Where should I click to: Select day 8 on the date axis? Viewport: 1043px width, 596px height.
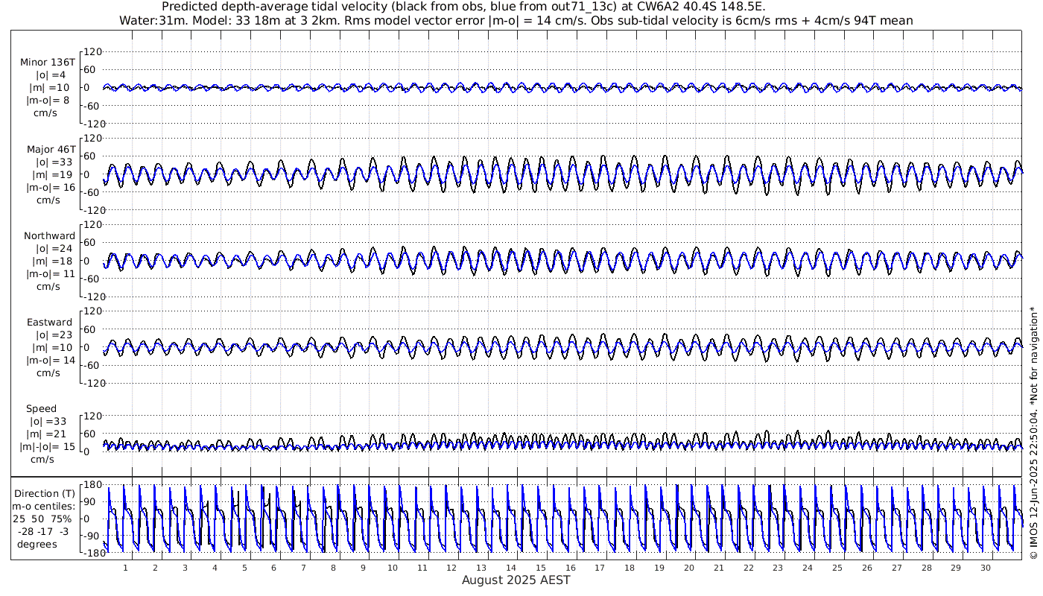[x=333, y=568]
